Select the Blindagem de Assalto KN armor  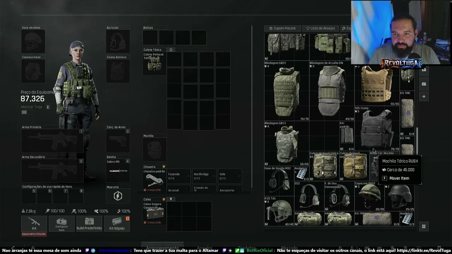tap(332, 91)
